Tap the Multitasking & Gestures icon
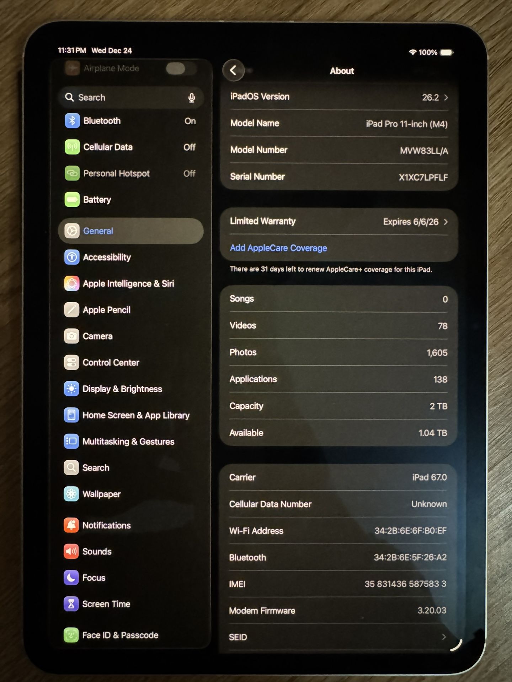This screenshot has width=512, height=682. pyautogui.click(x=71, y=441)
